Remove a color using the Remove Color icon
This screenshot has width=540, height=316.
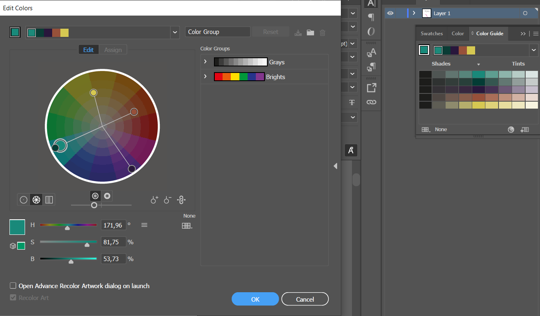pyautogui.click(x=167, y=200)
